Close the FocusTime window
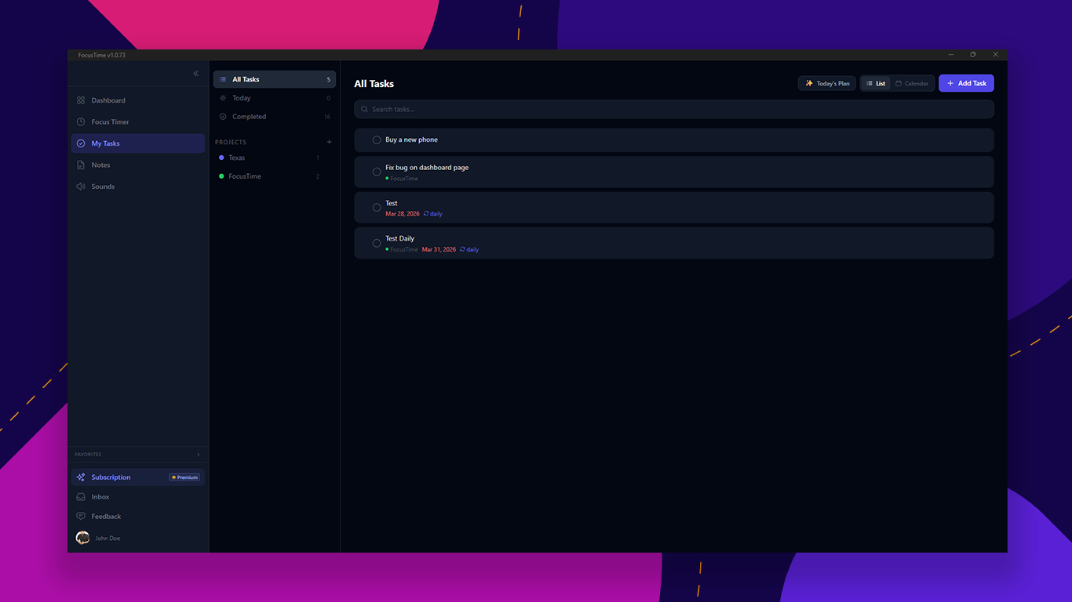The width and height of the screenshot is (1072, 602). tap(995, 55)
